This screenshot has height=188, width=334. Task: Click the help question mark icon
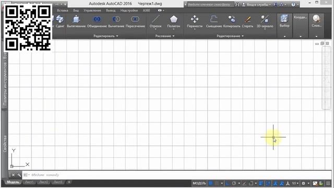pos(293,5)
